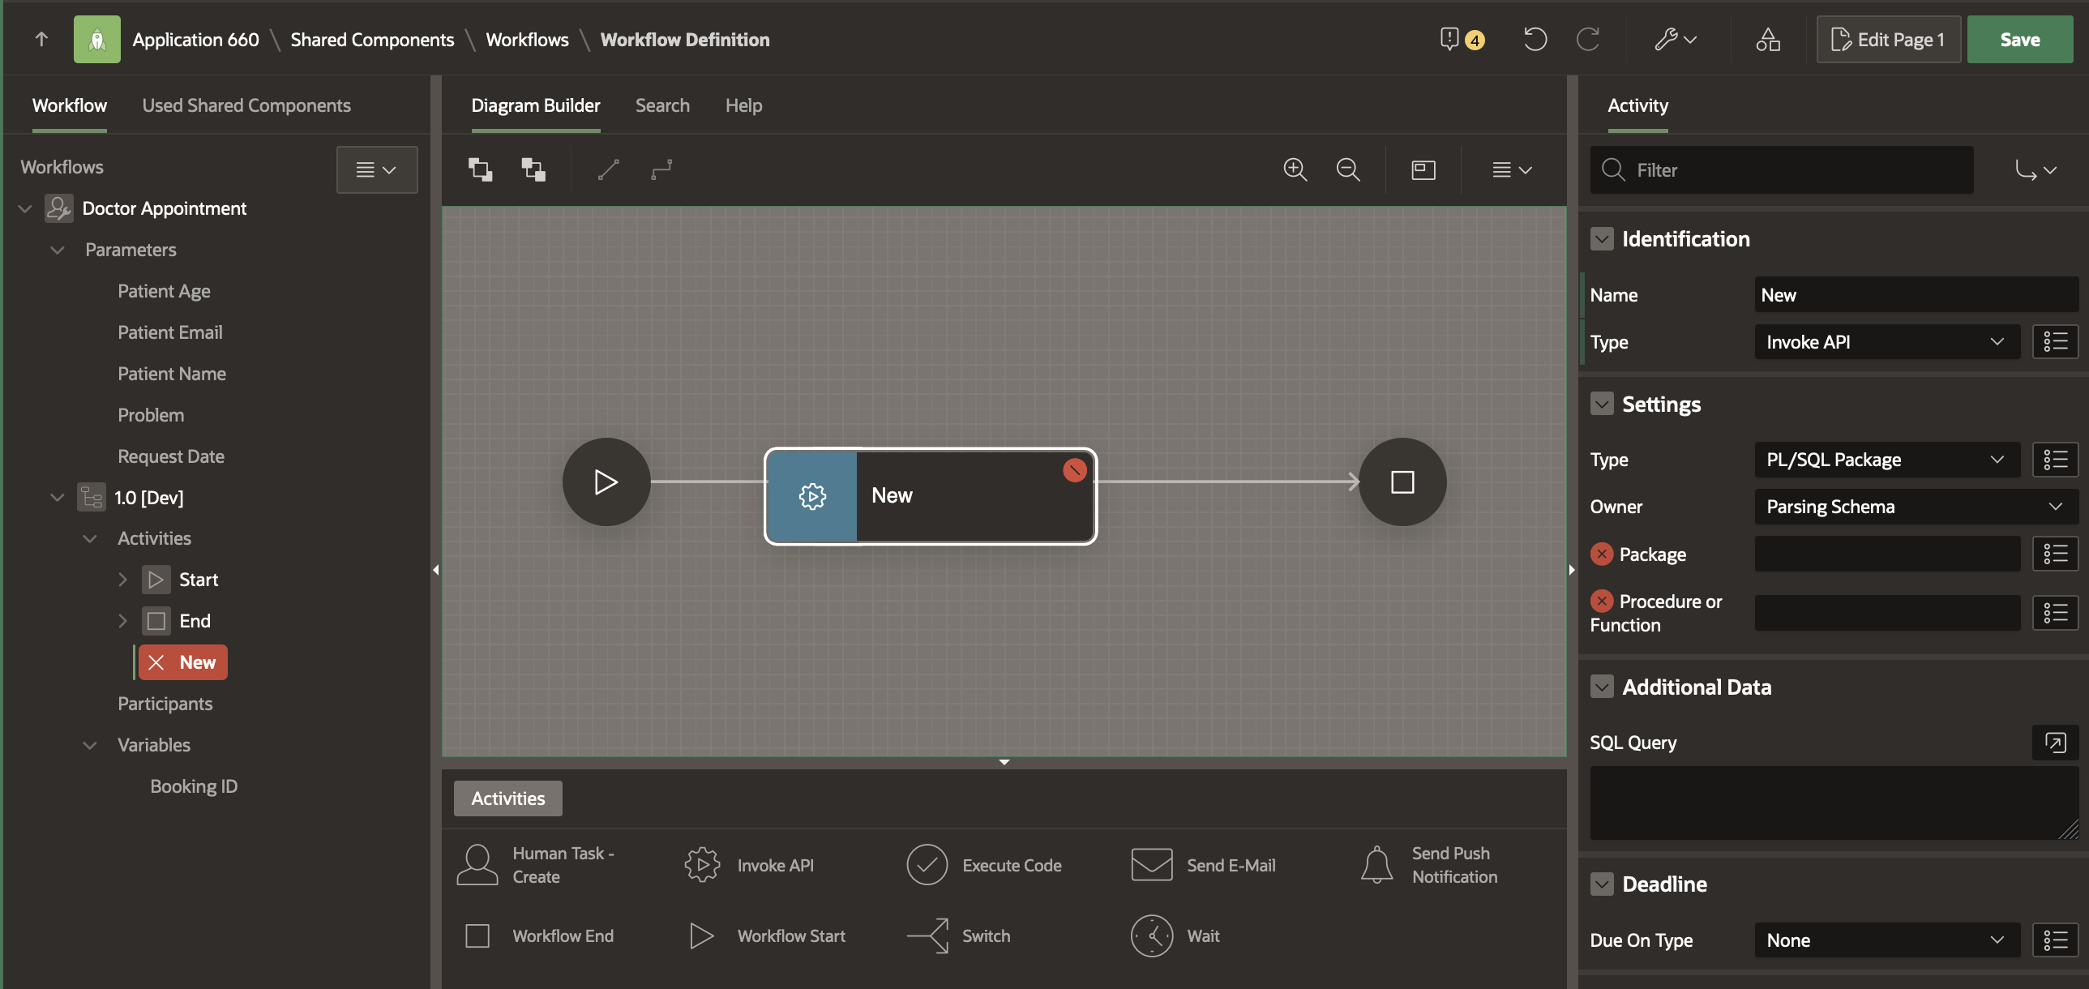Click the zoom in magnifier icon

[x=1295, y=169]
